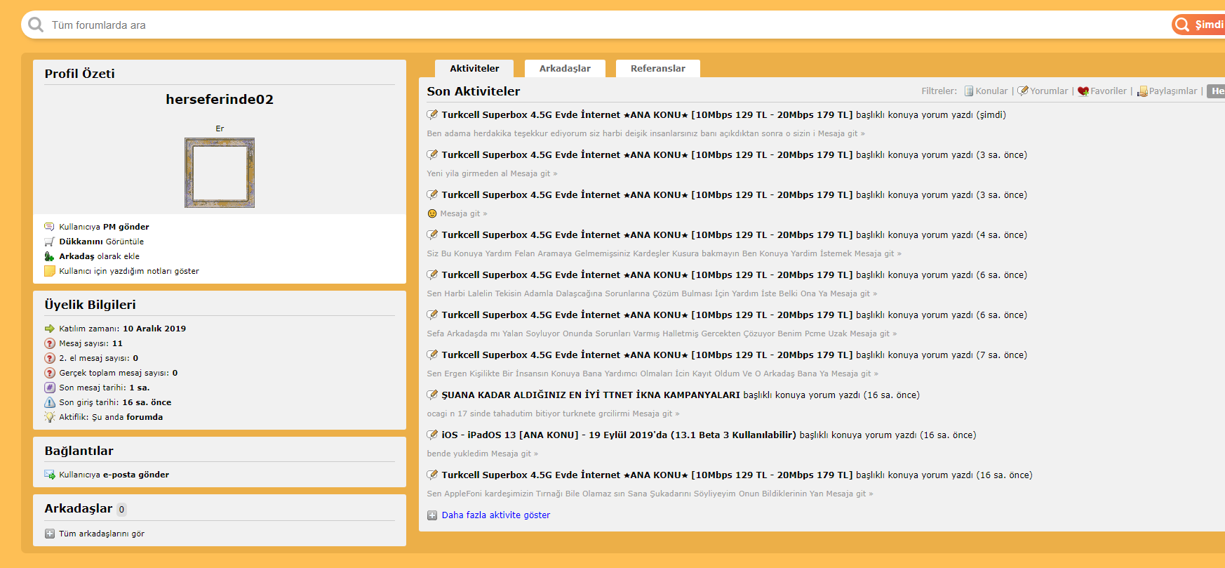Viewport: 1225px width, 568px height.
Task: Click the shopping cart Dükkanını icon
Action: [x=49, y=242]
